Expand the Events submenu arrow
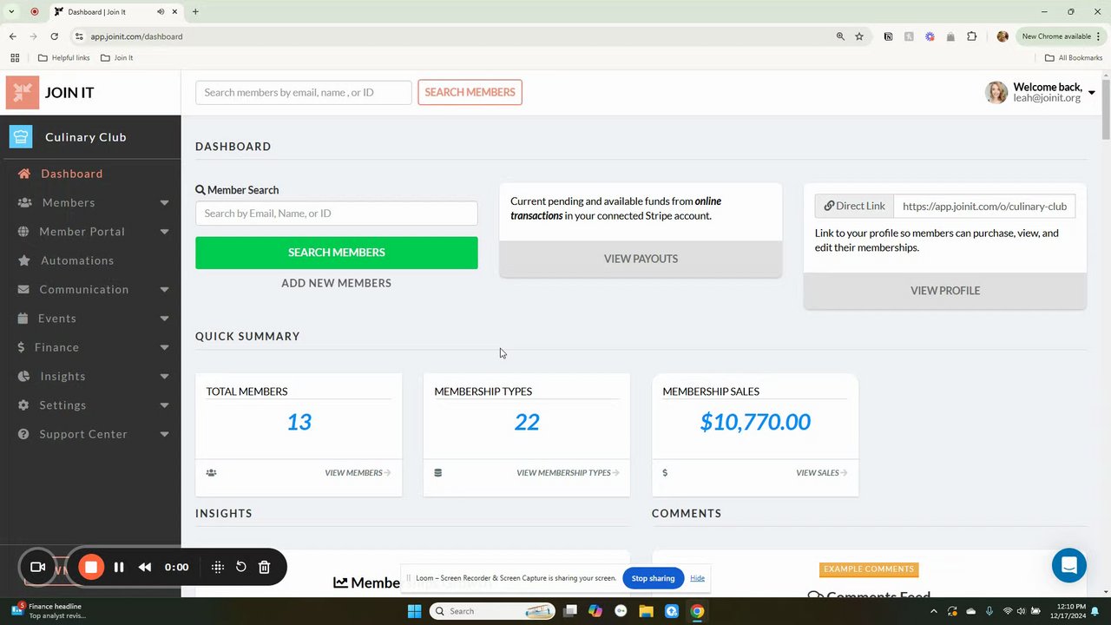 [164, 319]
